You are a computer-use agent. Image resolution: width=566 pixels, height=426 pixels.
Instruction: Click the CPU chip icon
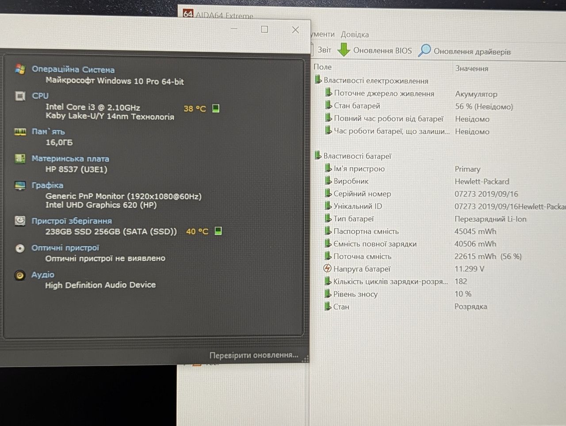pyautogui.click(x=20, y=96)
